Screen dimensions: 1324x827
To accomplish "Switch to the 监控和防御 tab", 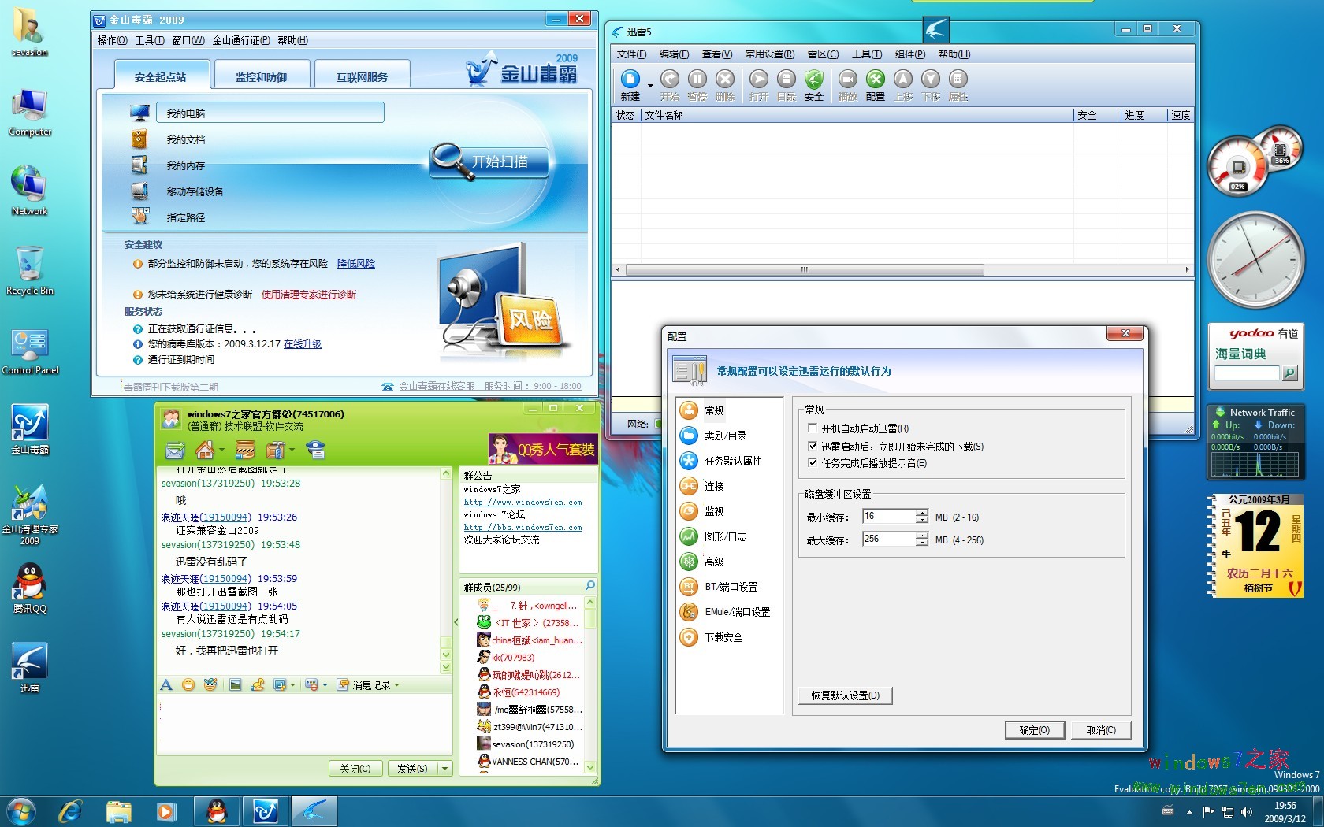I will [261, 77].
